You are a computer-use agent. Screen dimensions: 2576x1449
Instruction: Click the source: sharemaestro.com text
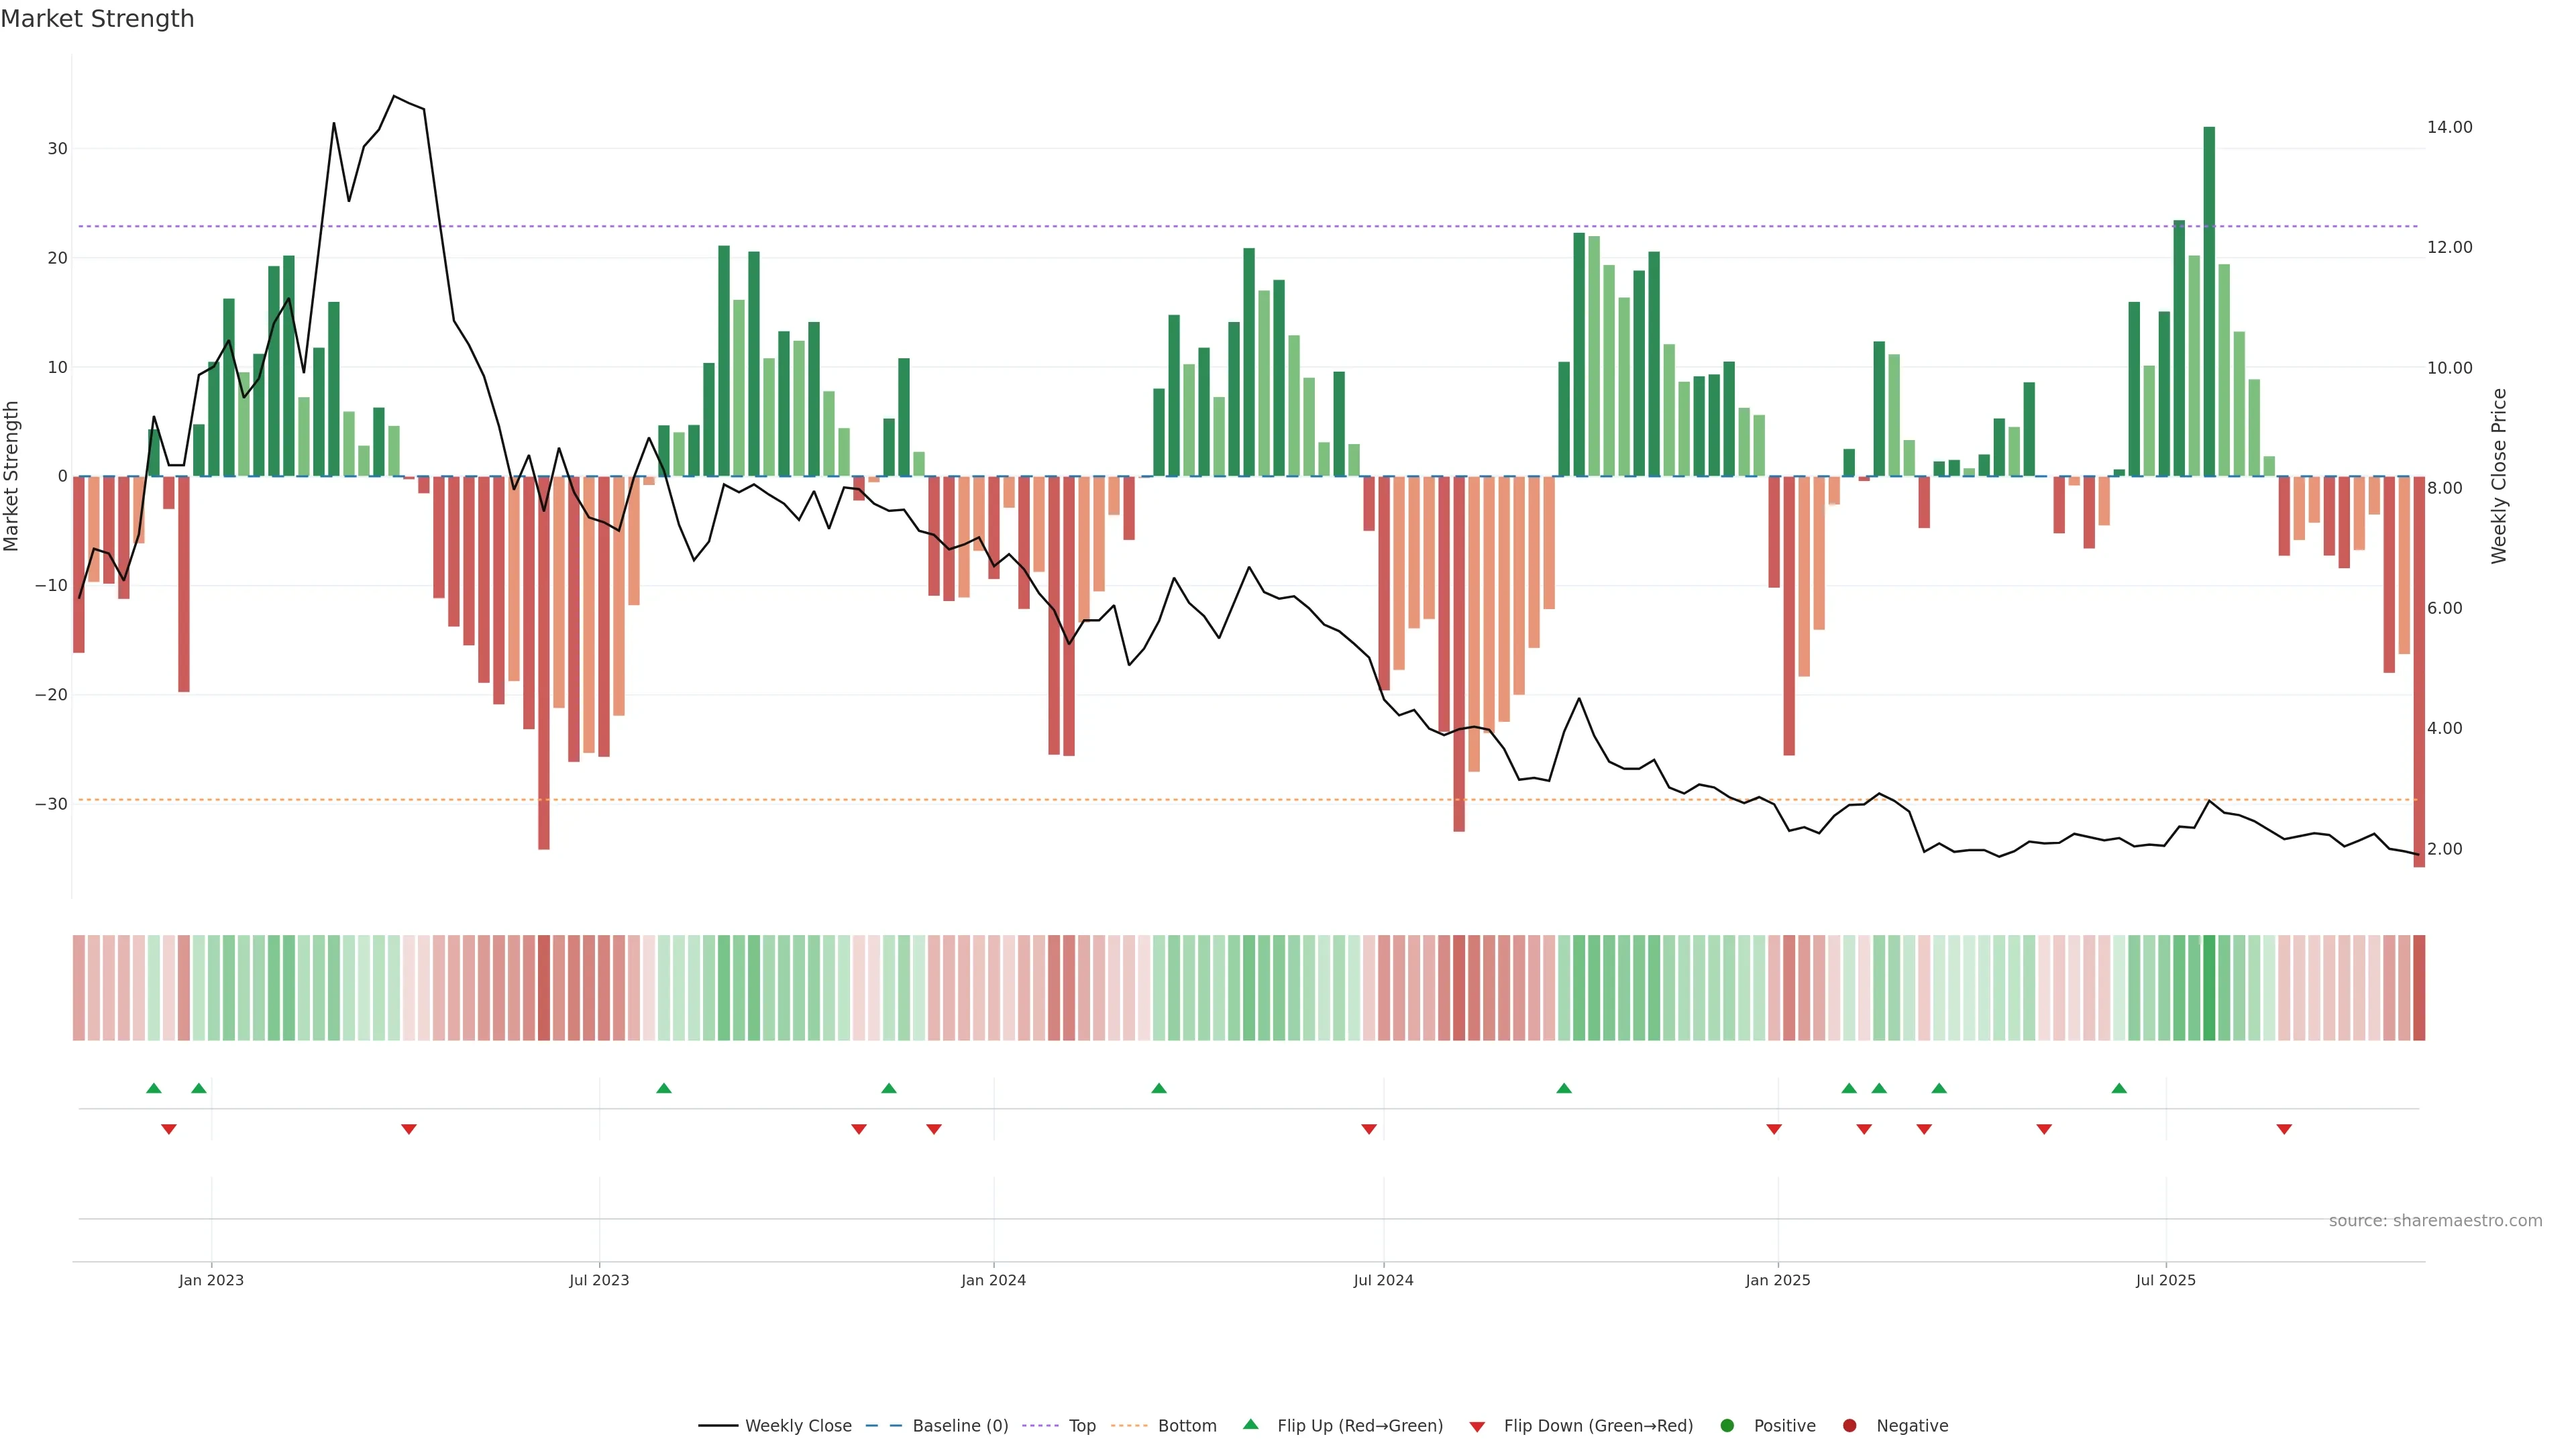tap(2435, 1220)
